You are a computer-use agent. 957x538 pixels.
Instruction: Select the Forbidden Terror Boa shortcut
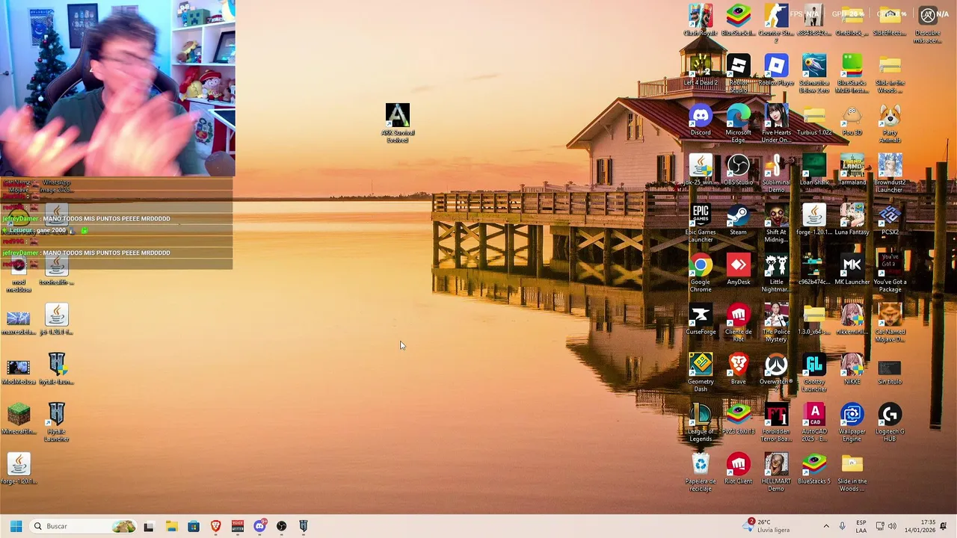pos(776,423)
